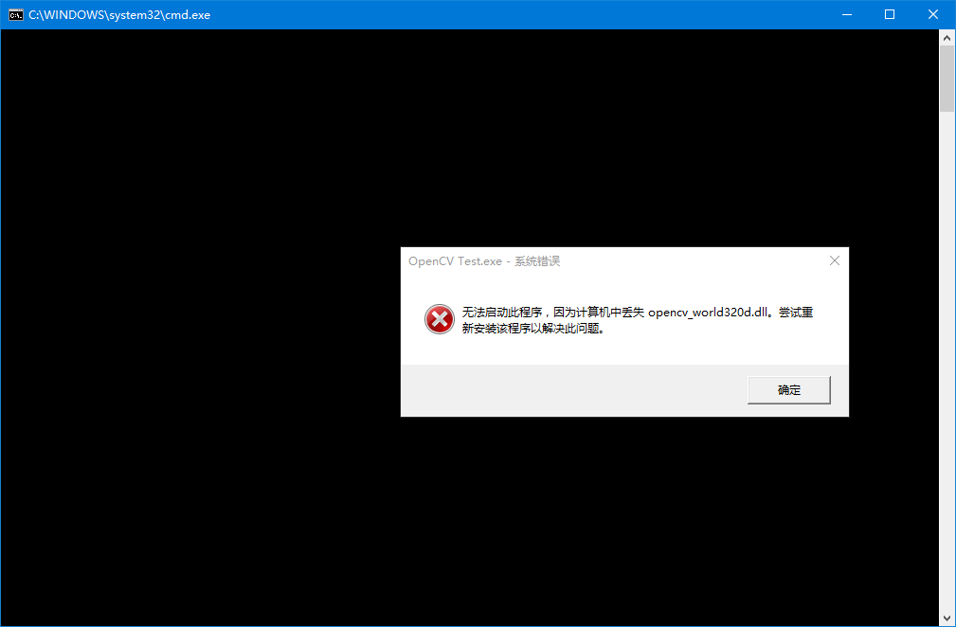Click the empty cmd.exe title bar area

click(521, 14)
